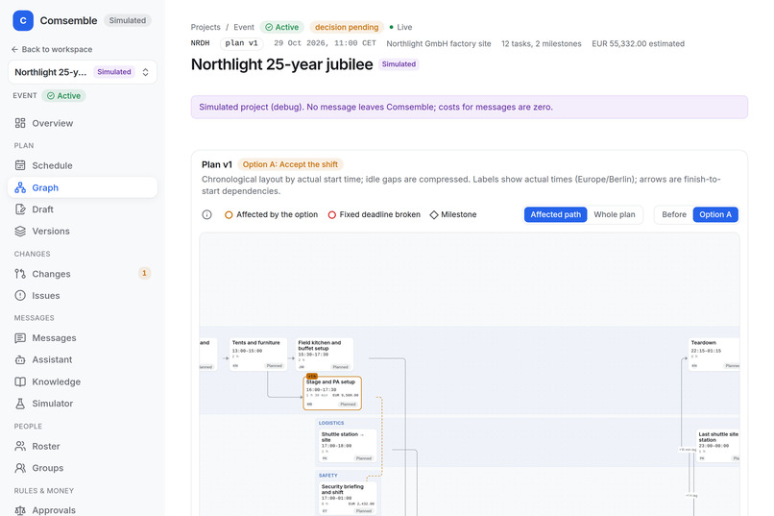Open the Simulator flask icon

[20, 404]
